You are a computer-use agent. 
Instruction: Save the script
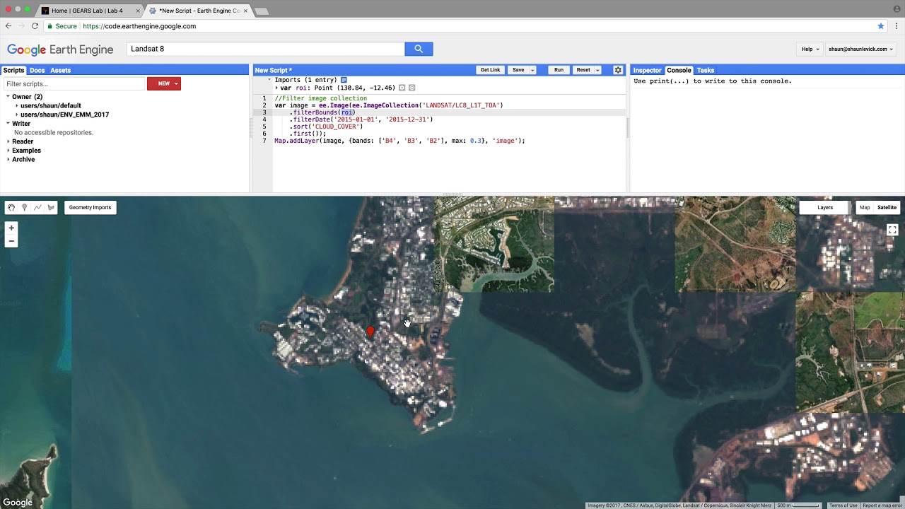[518, 70]
